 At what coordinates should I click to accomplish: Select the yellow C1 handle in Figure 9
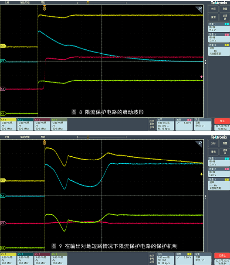[3, 180]
